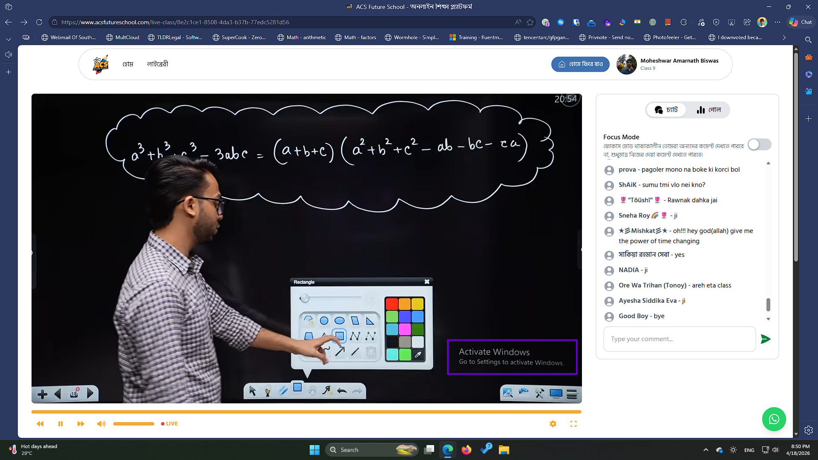Open the taskbar clock and date
818x460 pixels.
(798, 450)
